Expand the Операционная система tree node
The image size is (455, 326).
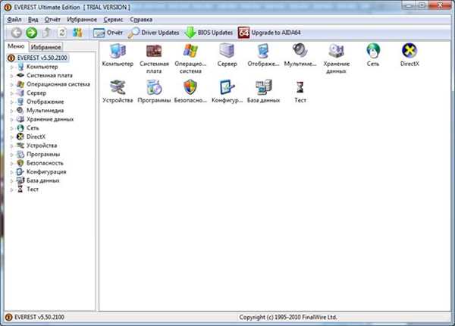(x=12, y=85)
